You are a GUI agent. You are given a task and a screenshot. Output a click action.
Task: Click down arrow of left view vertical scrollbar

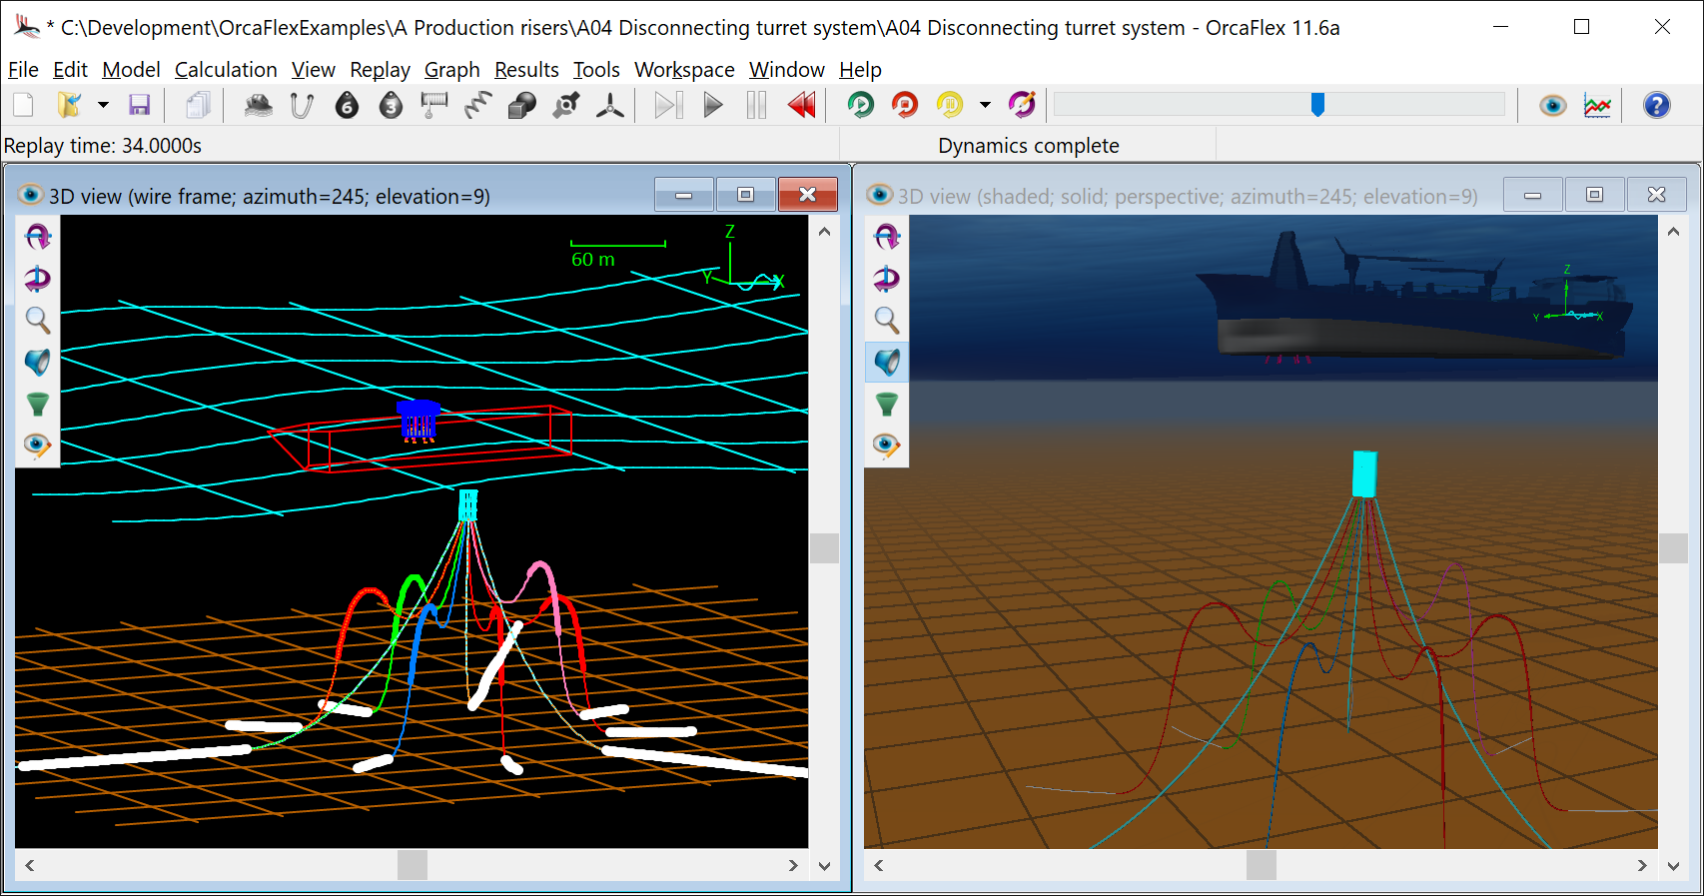[824, 865]
